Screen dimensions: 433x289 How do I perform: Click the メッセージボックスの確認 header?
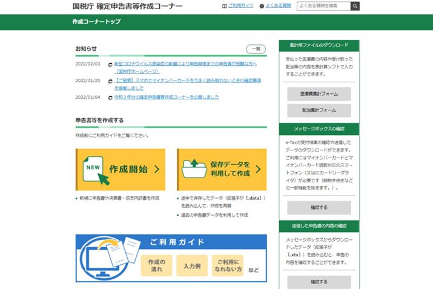pyautogui.click(x=319, y=129)
